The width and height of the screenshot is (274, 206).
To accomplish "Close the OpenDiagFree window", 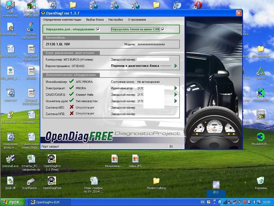I will pyautogui.click(x=239, y=13).
